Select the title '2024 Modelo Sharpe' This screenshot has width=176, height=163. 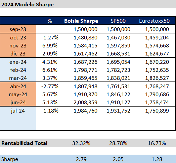pyautogui.click(x=28, y=5)
